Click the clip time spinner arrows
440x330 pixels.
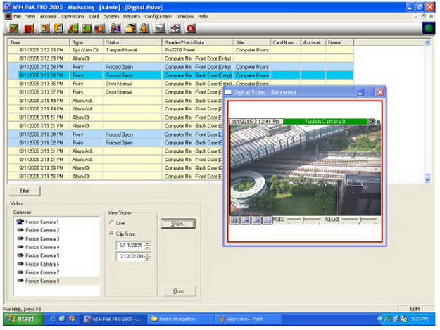coord(147,256)
